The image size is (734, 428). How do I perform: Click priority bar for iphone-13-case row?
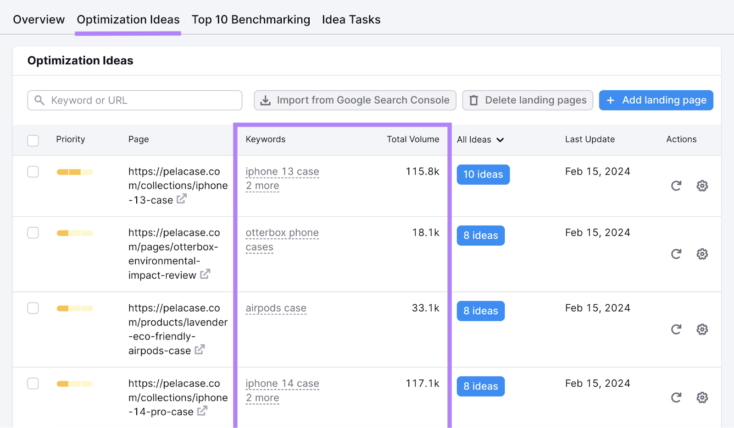tap(75, 172)
